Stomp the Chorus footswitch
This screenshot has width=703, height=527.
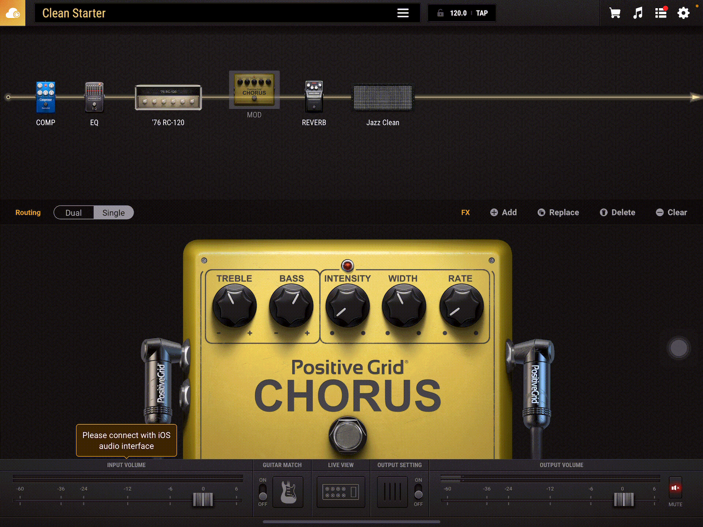pos(347,436)
